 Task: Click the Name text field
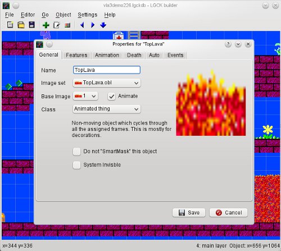107,70
